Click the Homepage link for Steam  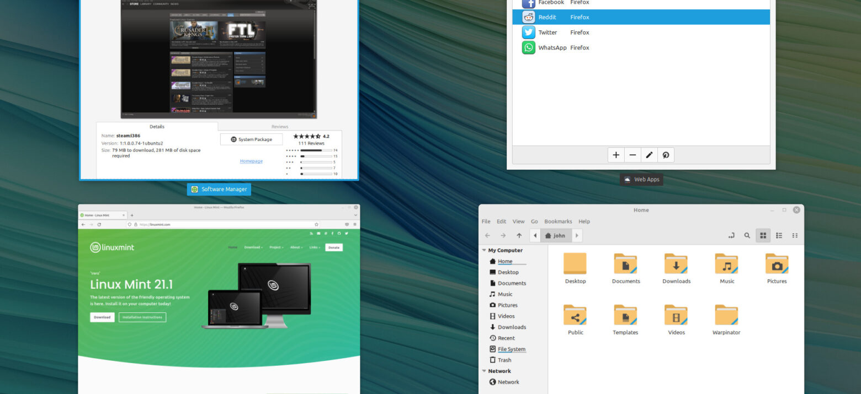pos(251,161)
